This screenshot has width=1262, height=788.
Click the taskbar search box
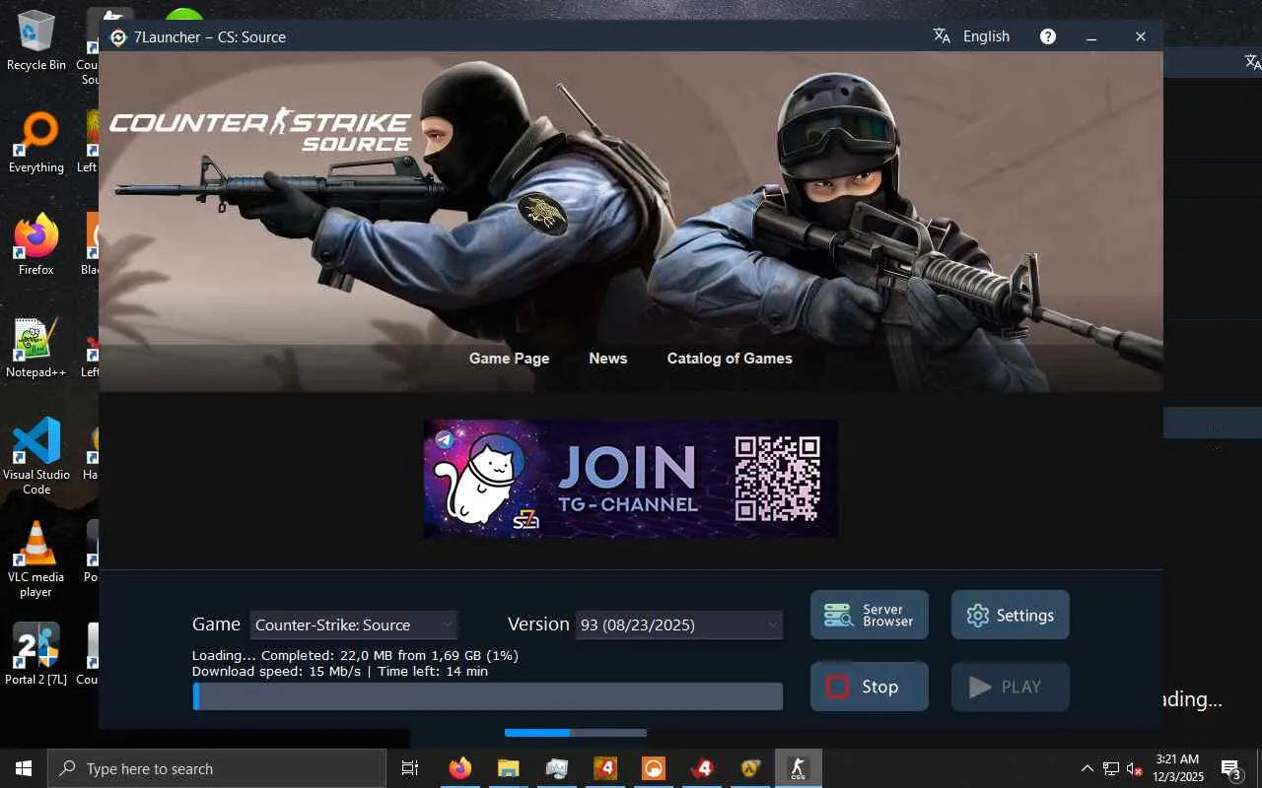click(x=217, y=768)
